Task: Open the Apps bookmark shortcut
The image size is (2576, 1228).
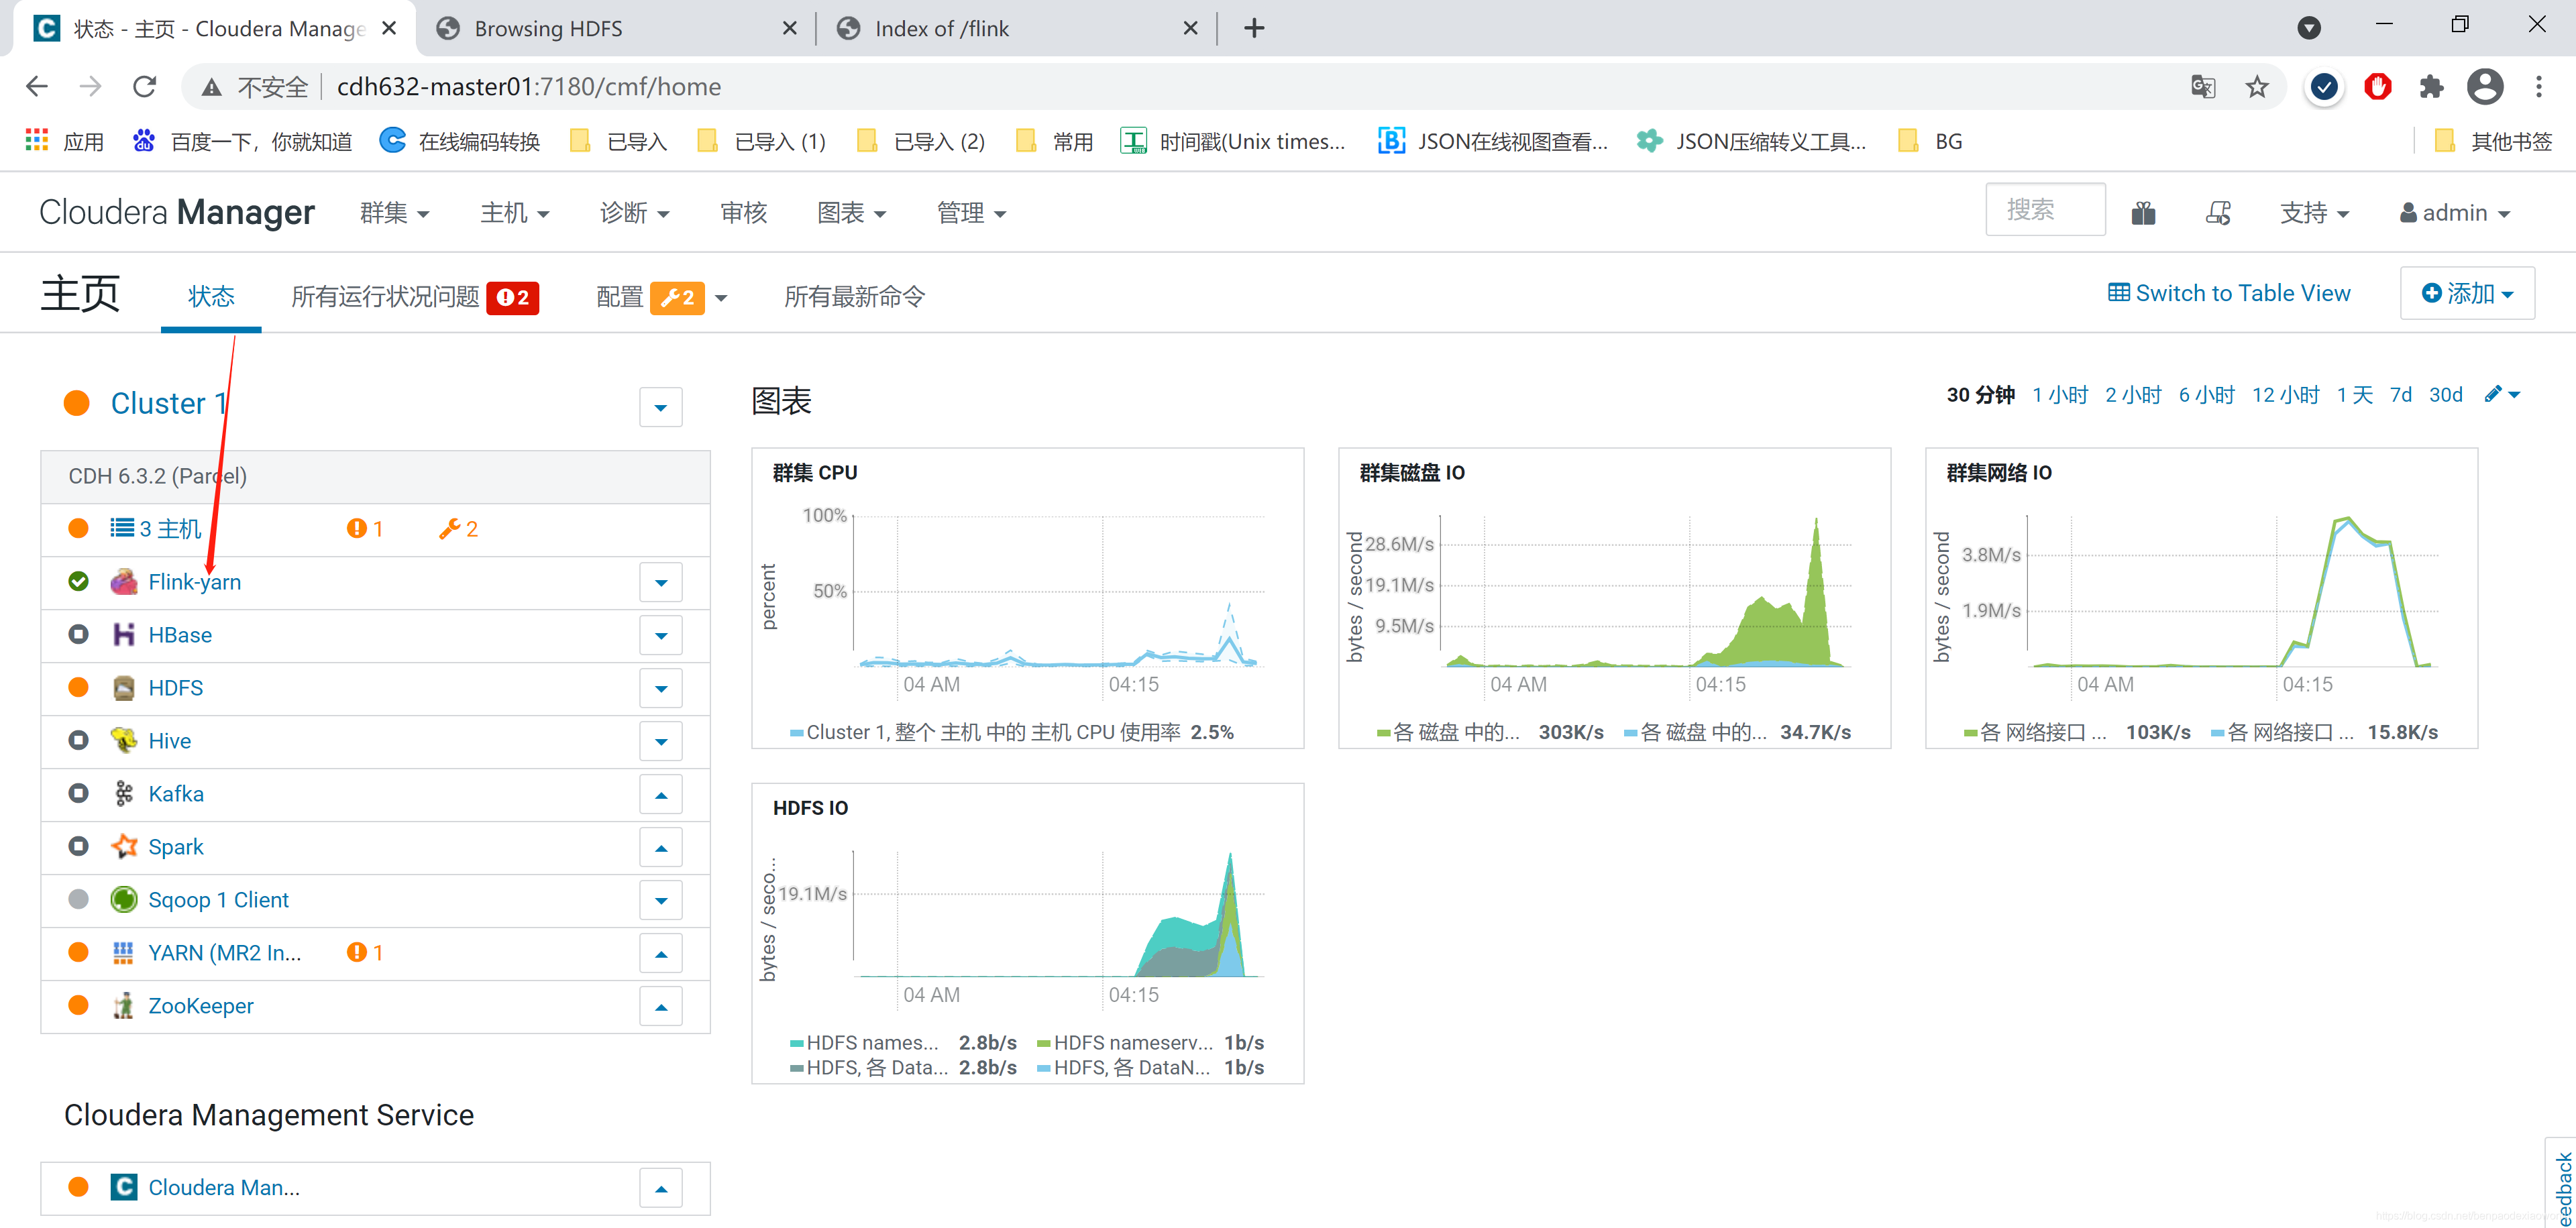Action: click(x=64, y=141)
